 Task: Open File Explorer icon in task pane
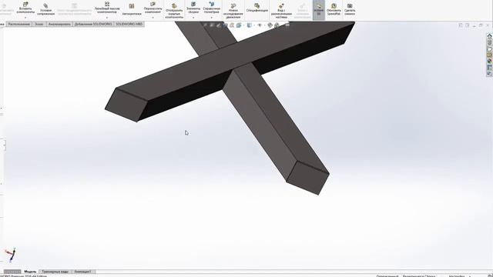point(489,48)
